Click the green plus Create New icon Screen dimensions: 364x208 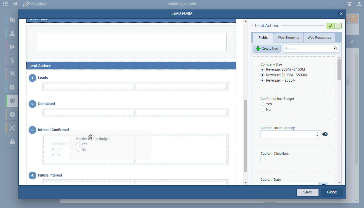coord(258,49)
